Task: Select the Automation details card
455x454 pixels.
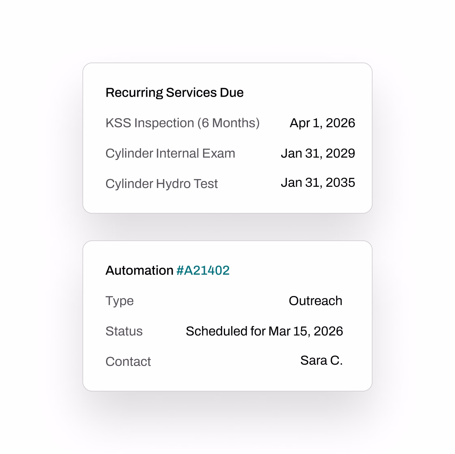Action: [x=227, y=316]
